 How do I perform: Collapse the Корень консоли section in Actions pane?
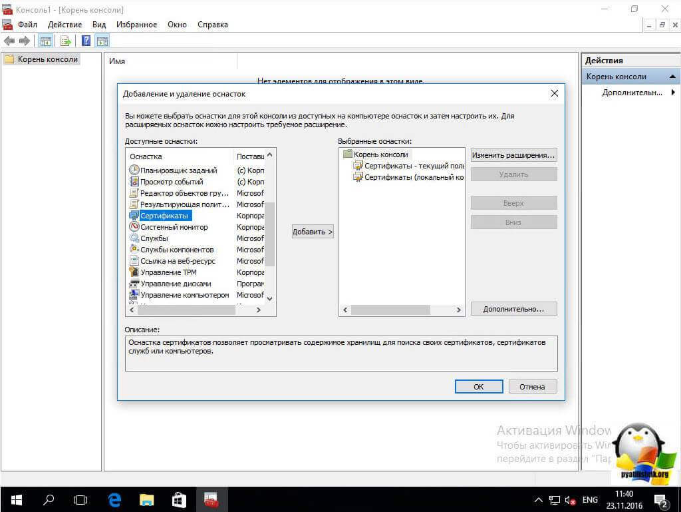click(x=673, y=77)
